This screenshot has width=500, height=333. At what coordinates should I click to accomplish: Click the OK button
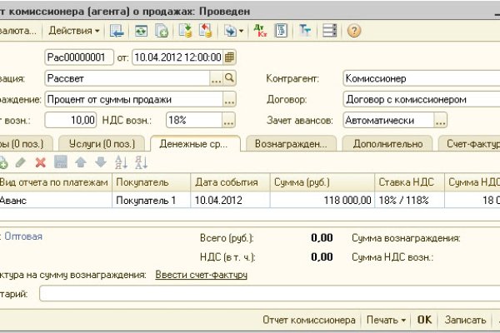[x=424, y=320]
